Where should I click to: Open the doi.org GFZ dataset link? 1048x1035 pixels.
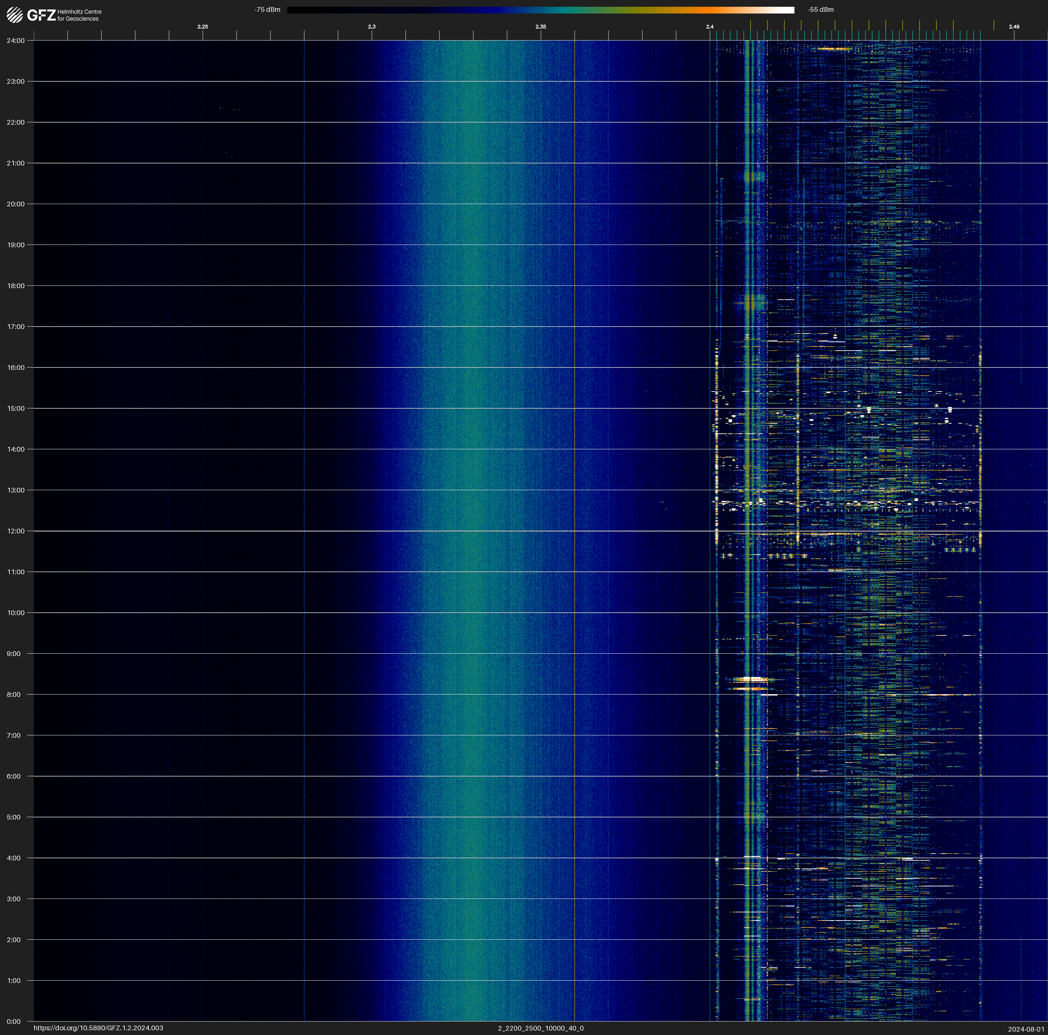pyautogui.click(x=98, y=1028)
